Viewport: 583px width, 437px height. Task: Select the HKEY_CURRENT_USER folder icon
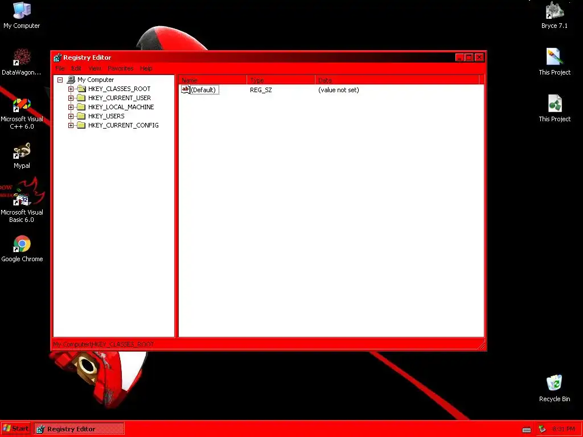81,98
